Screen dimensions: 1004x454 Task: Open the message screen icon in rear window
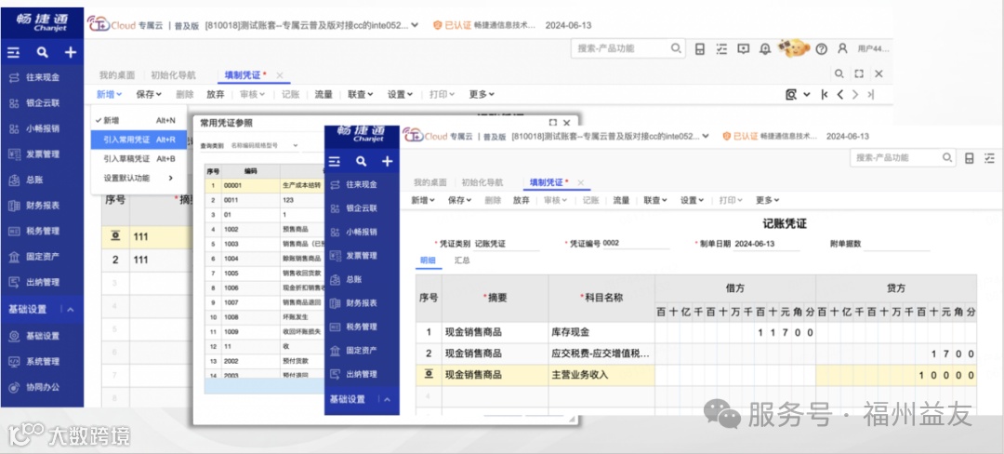[x=743, y=48]
